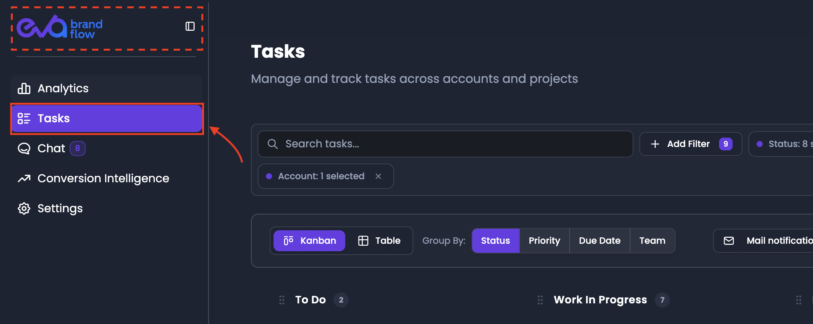Open the Account 1 selected filter
813x324 pixels.
321,176
